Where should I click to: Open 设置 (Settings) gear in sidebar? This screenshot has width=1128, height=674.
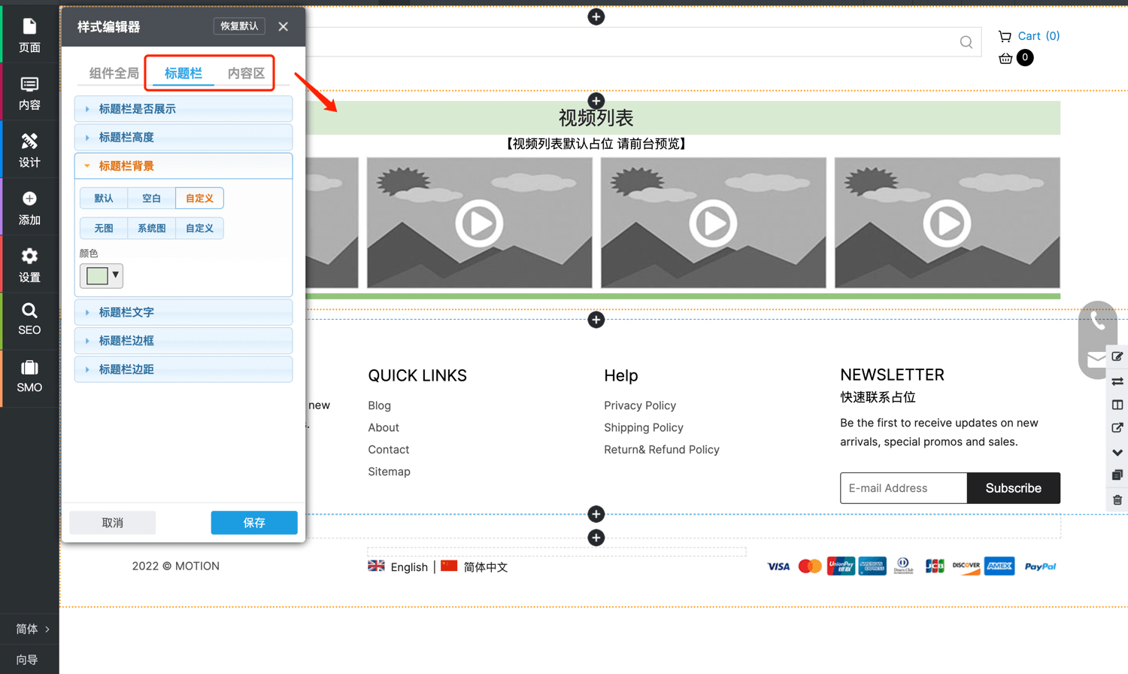[29, 265]
